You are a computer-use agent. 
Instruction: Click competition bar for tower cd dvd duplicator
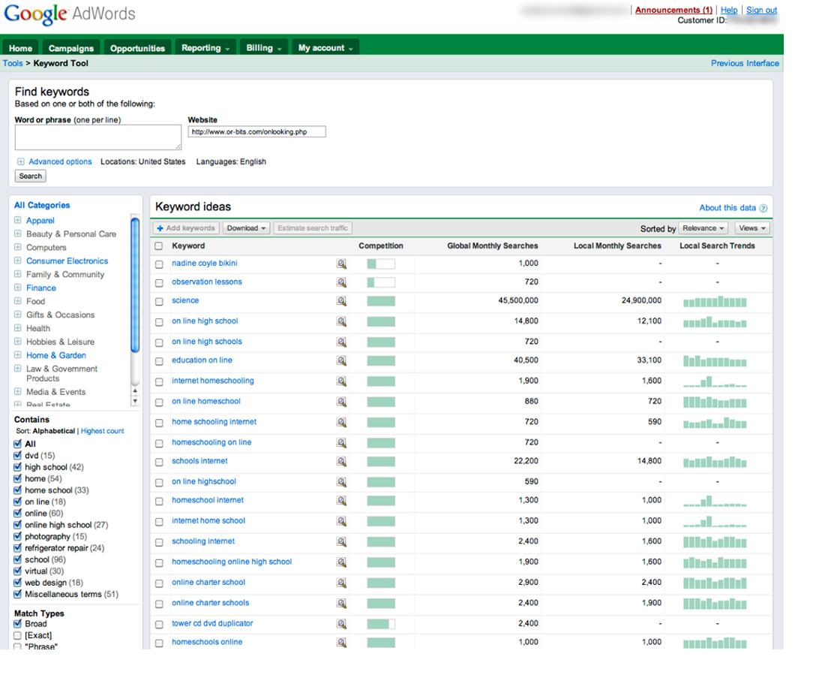point(381,624)
